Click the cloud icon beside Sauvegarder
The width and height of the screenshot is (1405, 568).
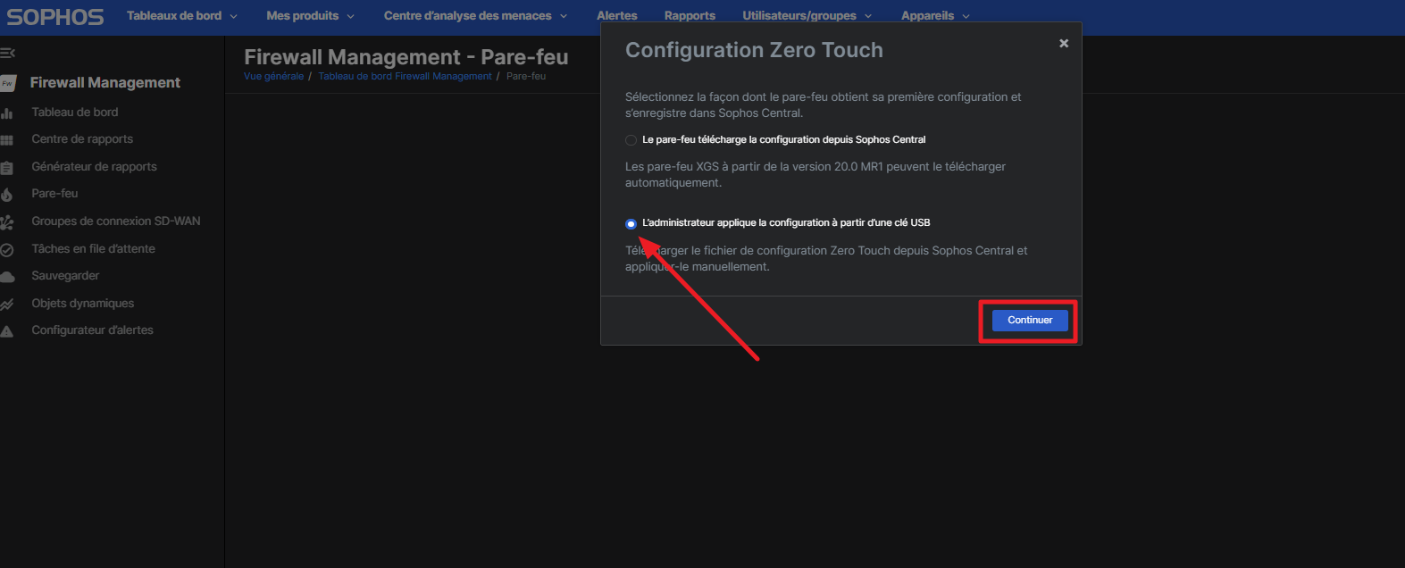pos(7,277)
